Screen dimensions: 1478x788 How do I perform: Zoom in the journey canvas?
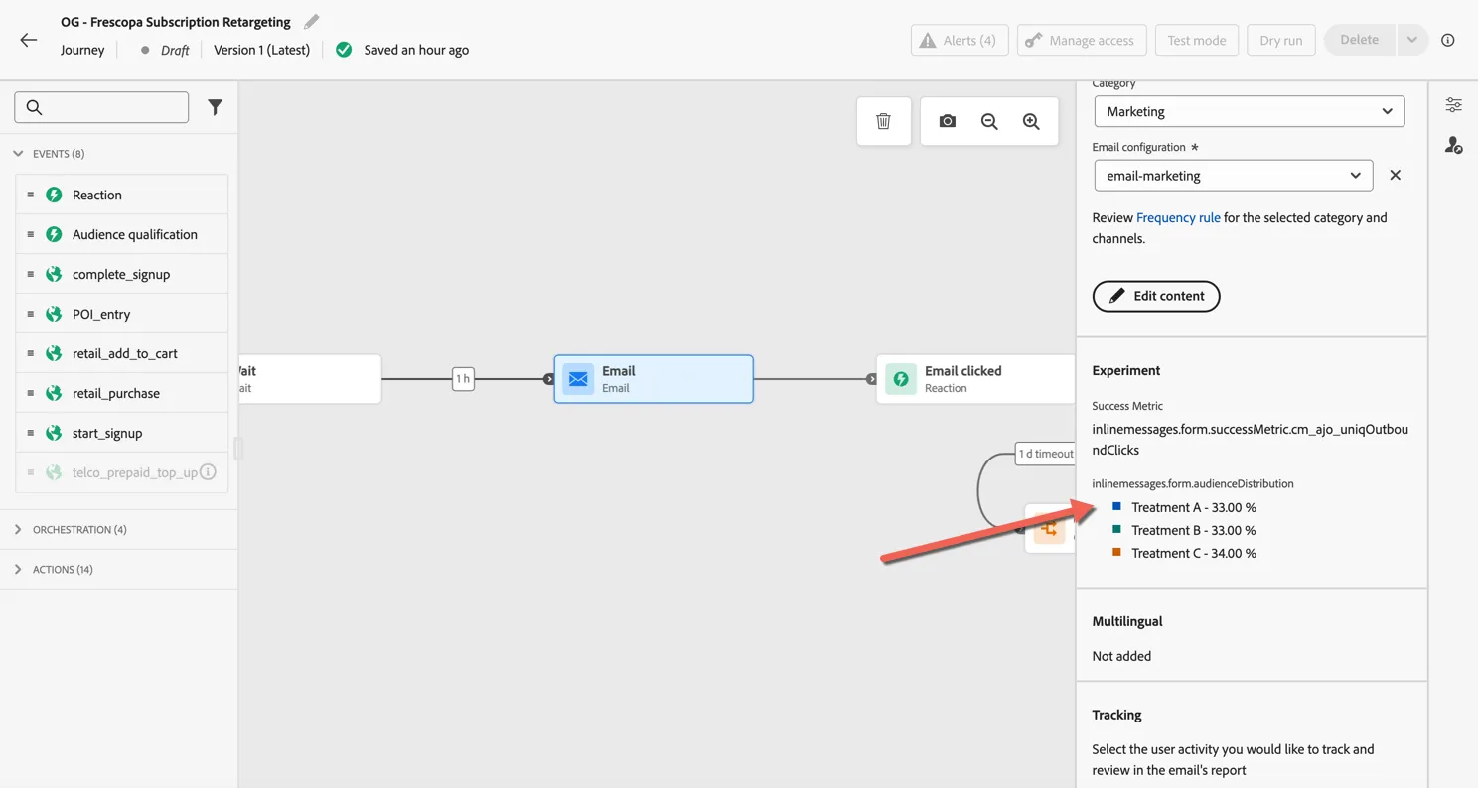(x=1031, y=121)
